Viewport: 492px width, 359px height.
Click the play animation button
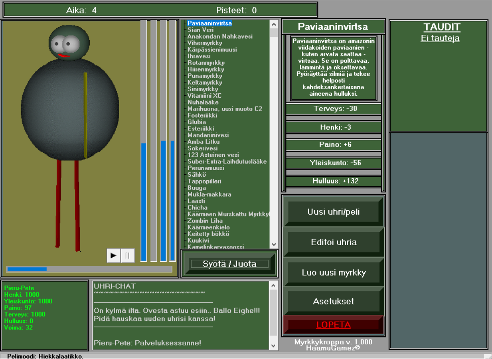coord(113,256)
